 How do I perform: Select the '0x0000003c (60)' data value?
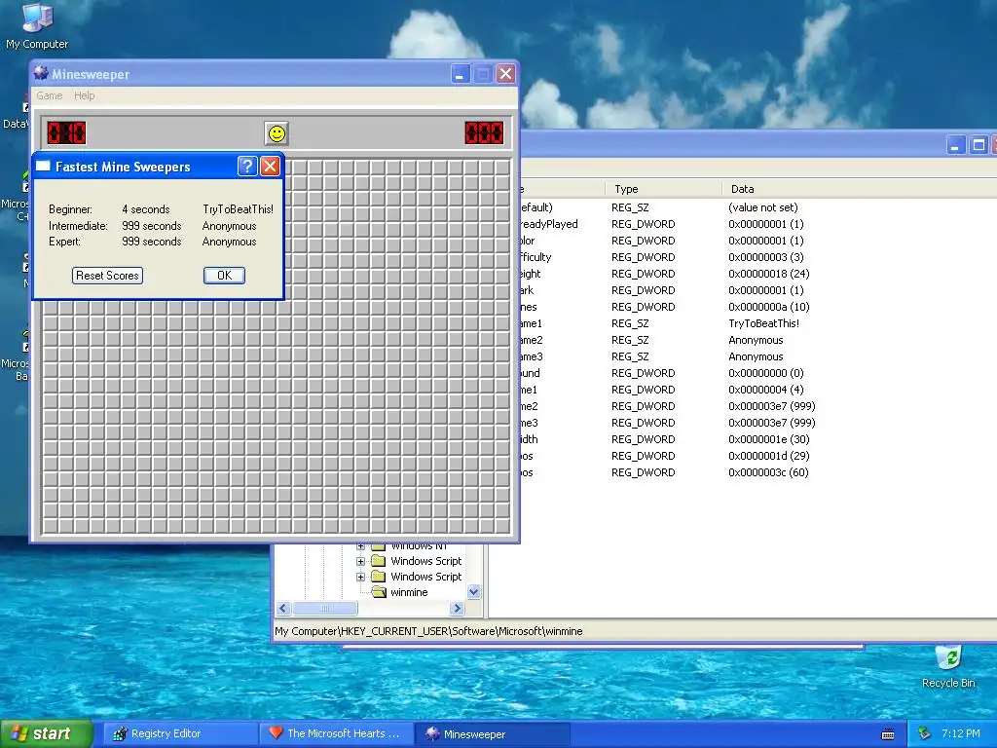(x=769, y=472)
